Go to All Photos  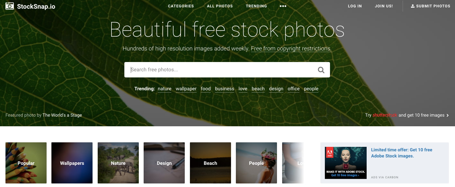pos(220,6)
